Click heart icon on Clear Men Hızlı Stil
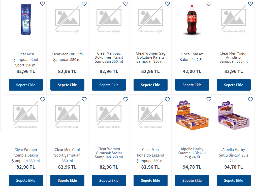This screenshot has width=255, height=189. click(x=84, y=4)
